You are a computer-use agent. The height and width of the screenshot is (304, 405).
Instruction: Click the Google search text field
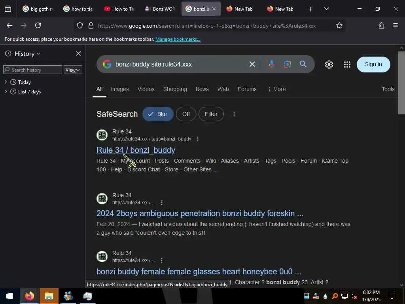coord(180,65)
